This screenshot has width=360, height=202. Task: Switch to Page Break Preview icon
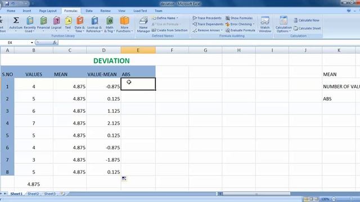click(x=316, y=199)
